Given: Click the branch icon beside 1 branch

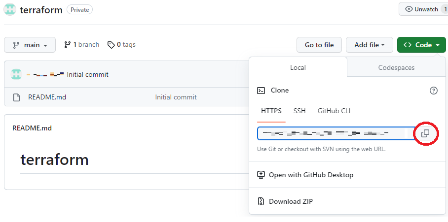Looking at the screenshot, I should point(68,45).
